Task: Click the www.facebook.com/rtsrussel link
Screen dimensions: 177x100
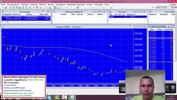Action: 17,91
